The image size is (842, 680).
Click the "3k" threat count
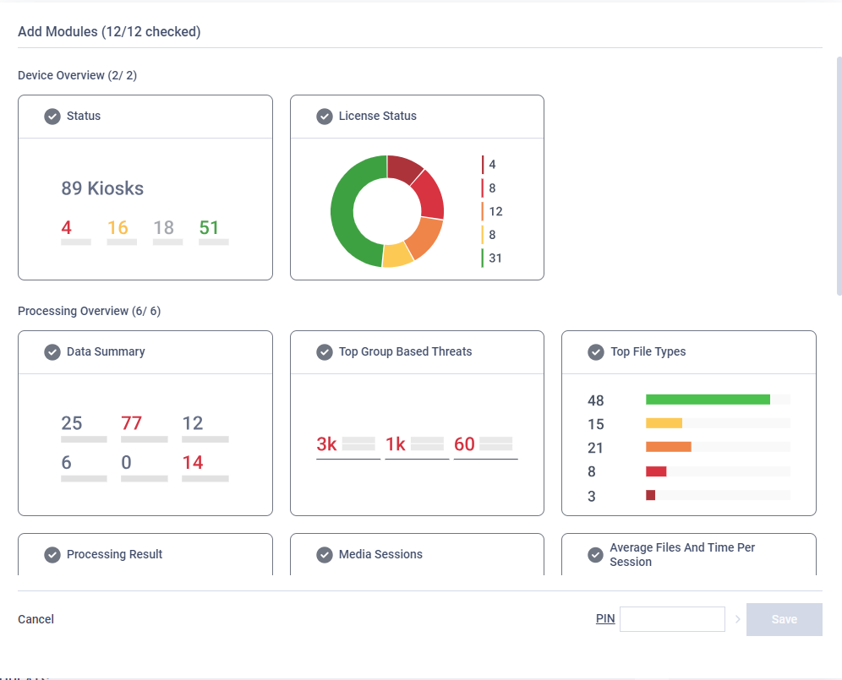coord(326,443)
